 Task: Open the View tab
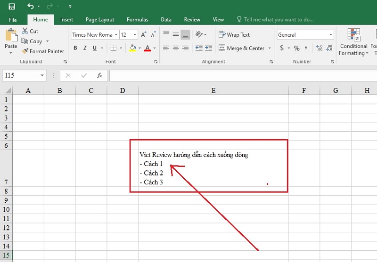coord(218,20)
